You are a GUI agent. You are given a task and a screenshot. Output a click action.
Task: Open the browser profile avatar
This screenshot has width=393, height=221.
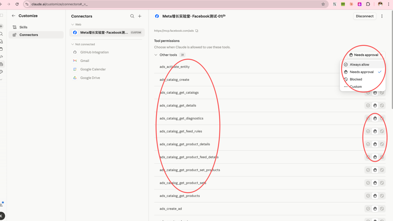click(380, 4)
